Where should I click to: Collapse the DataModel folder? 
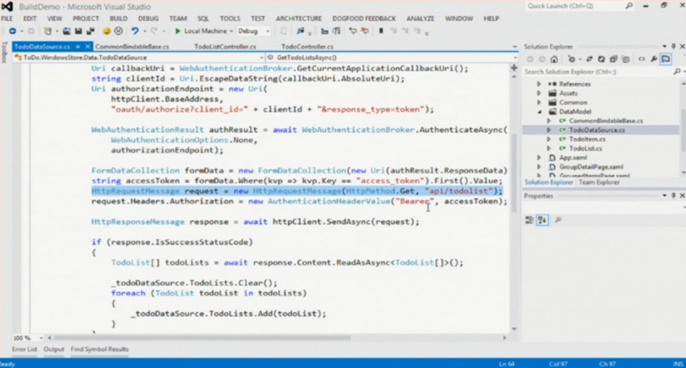539,111
